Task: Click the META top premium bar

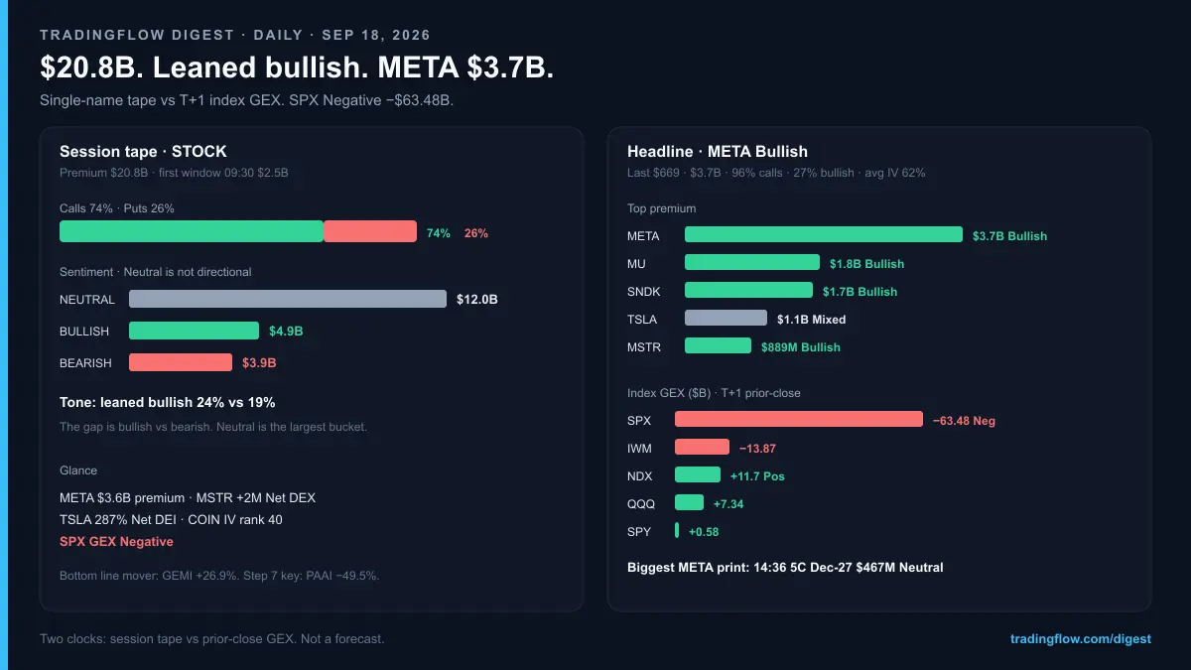Action: [x=824, y=235]
